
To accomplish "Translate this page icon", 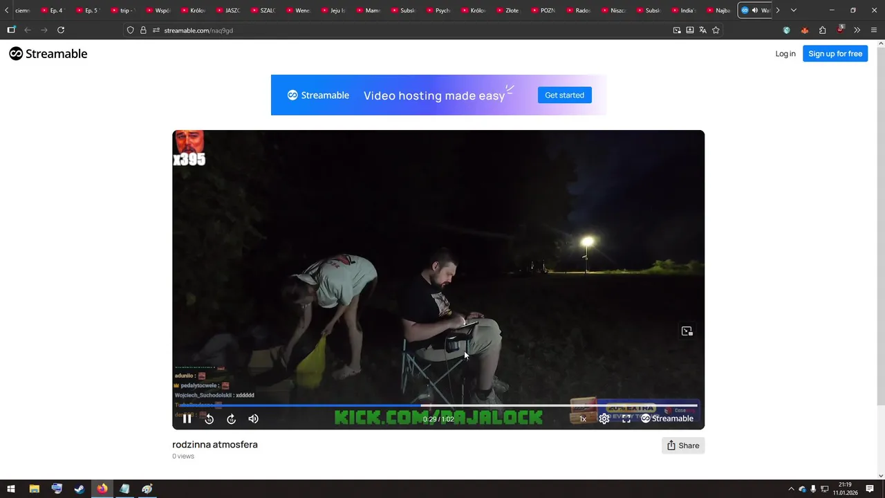I will 702,30.
